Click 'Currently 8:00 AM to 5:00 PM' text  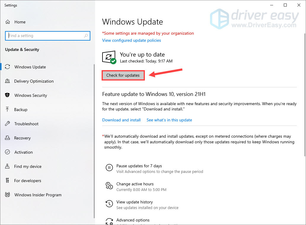(x=141, y=190)
